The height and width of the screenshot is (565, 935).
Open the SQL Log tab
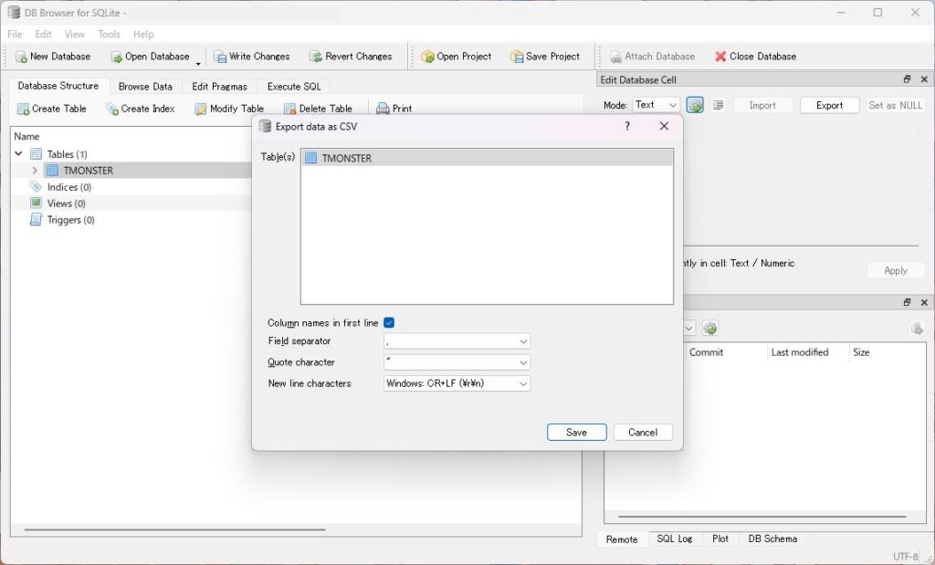(674, 539)
